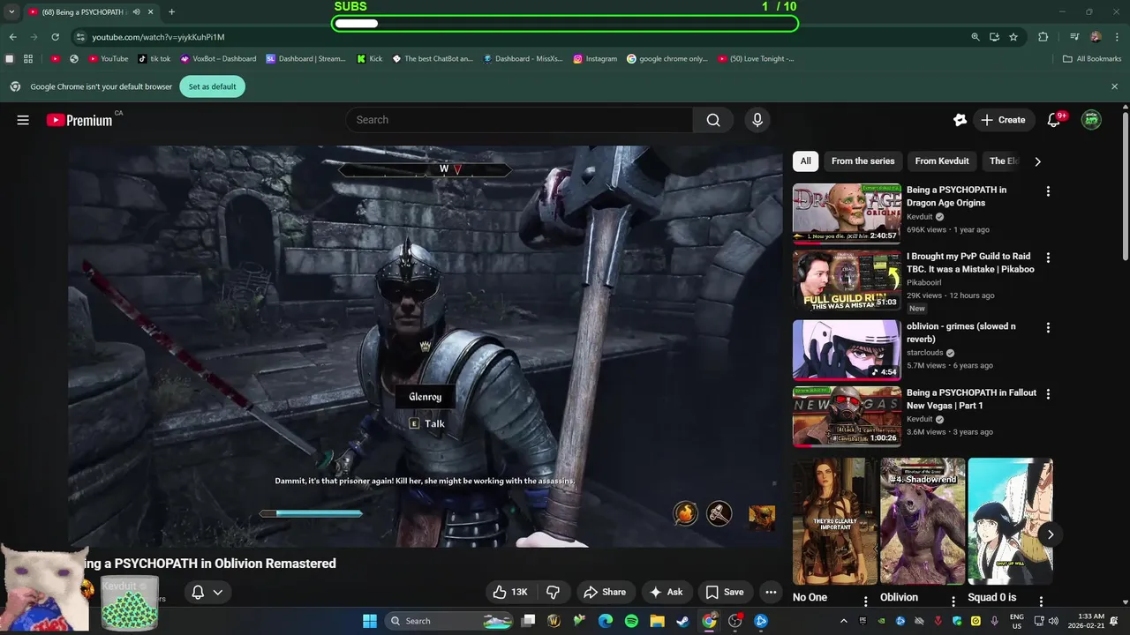Image resolution: width=1130 pixels, height=635 pixels.
Task: Open the account avatar menu
Action: (1092, 120)
